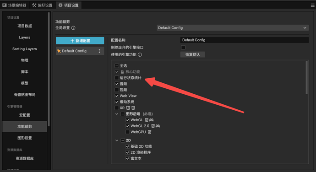
Task: Uncheck the 基础 2D 功能 checkbox
Action: [x=128, y=146]
